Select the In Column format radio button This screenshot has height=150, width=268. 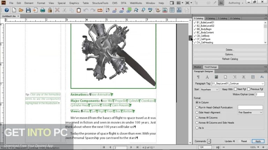click(197, 102)
